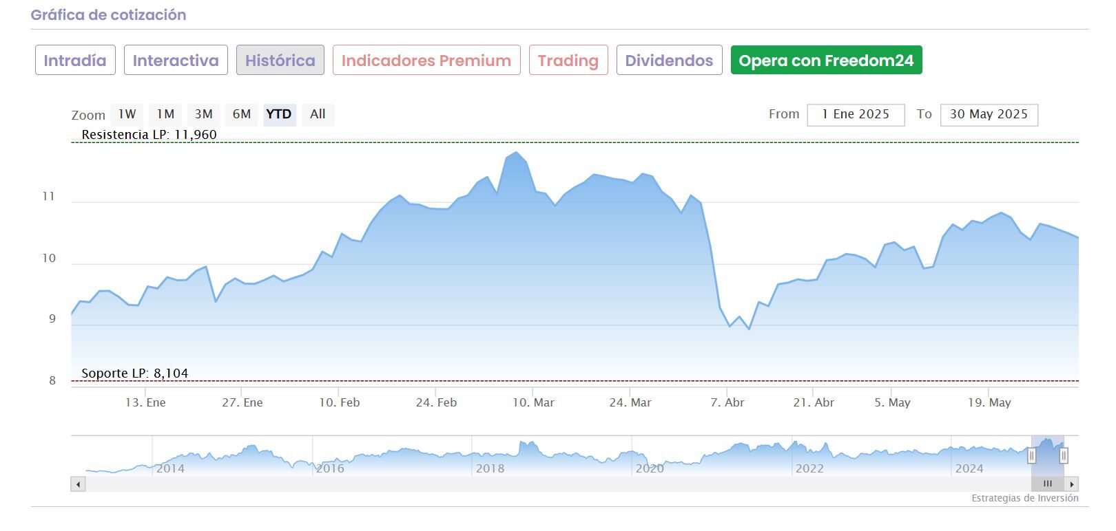Select the Histórica chart tab
This screenshot has width=1116, height=531.
[280, 61]
